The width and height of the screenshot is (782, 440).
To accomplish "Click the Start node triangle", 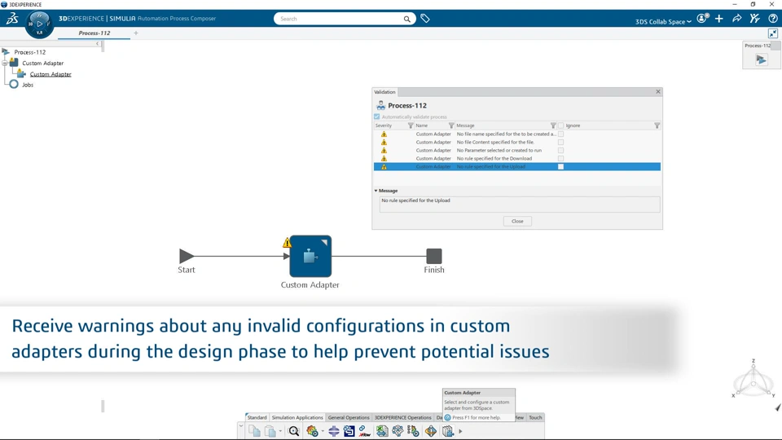I will [x=187, y=256].
